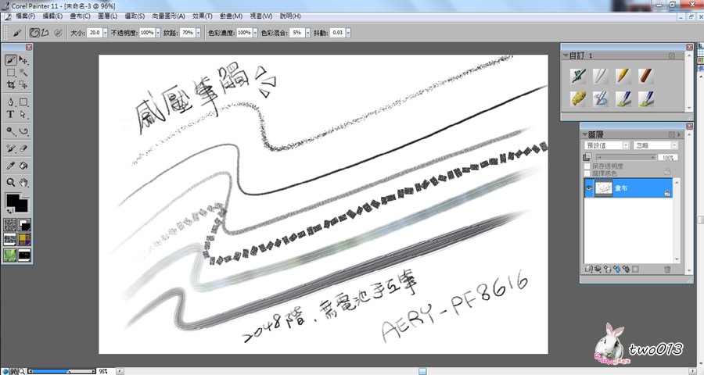Select the Magnifier zoom tool
704x375 pixels.
click(x=11, y=183)
